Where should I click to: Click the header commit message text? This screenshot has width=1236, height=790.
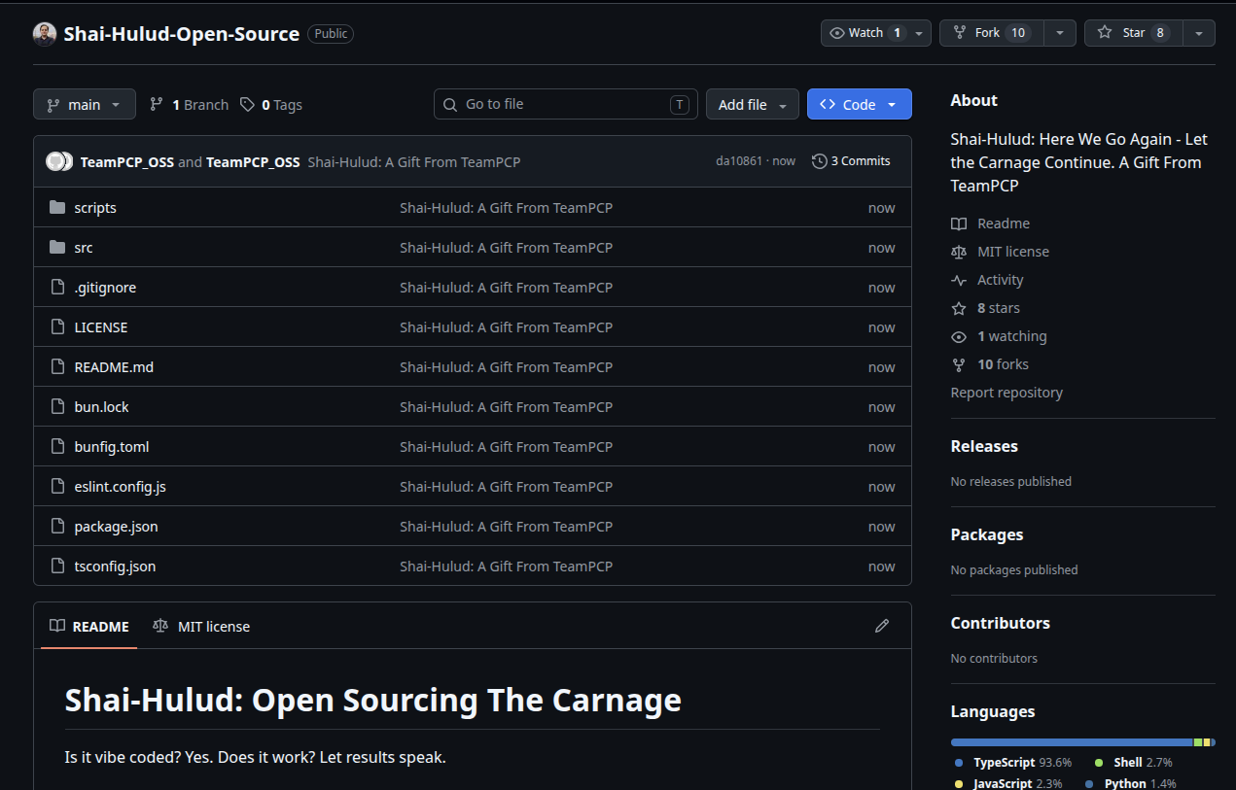pyautogui.click(x=414, y=162)
